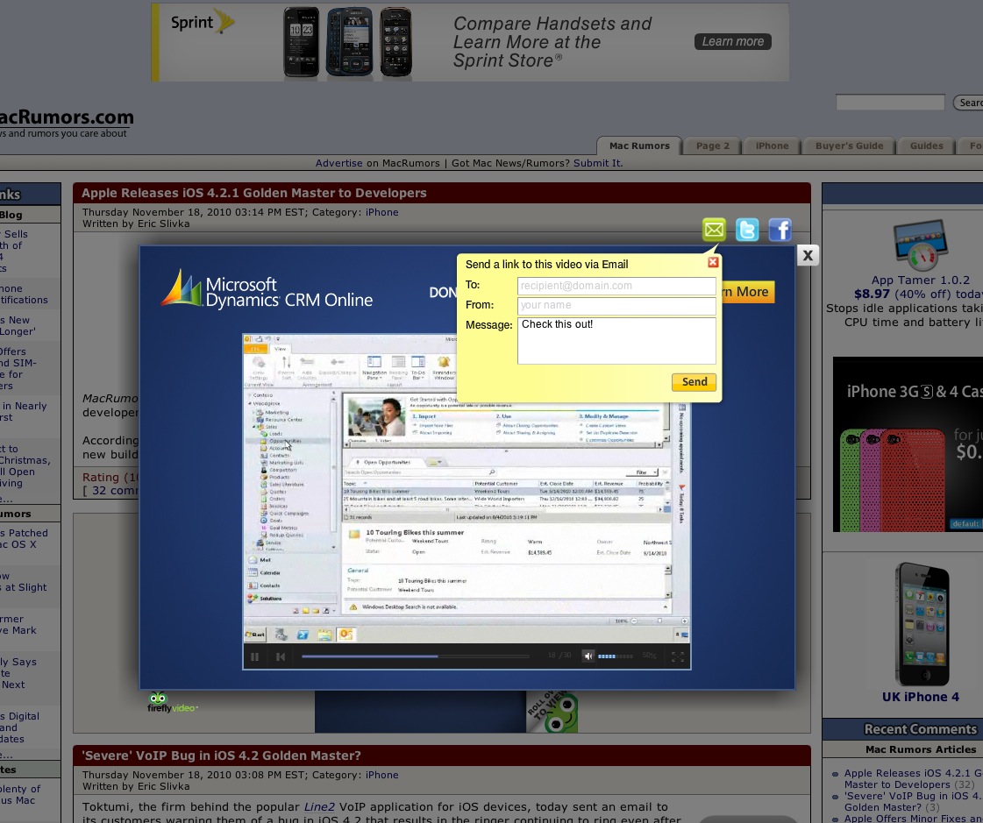Click the Firefly video logo

[x=172, y=703]
